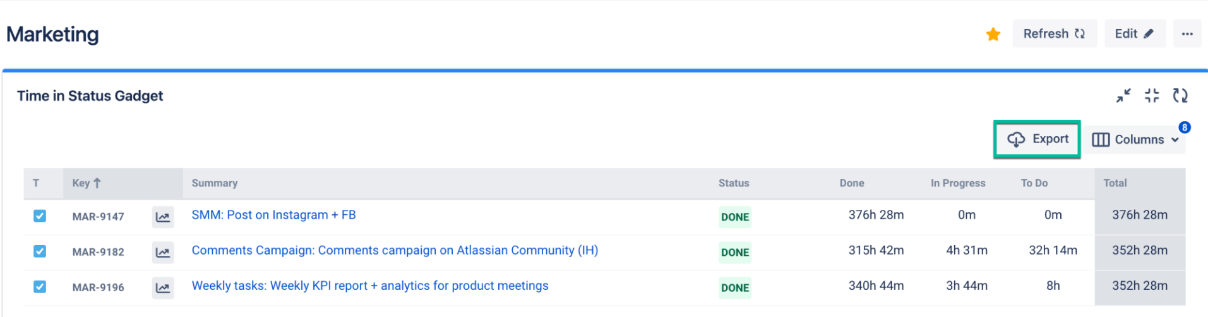Toggle the checkbox for MAR-9182 row
This screenshot has height=317, width=1208.
pos(40,251)
